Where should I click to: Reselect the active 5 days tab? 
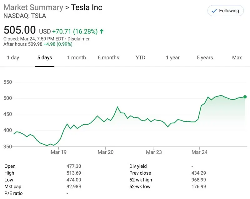(44, 57)
